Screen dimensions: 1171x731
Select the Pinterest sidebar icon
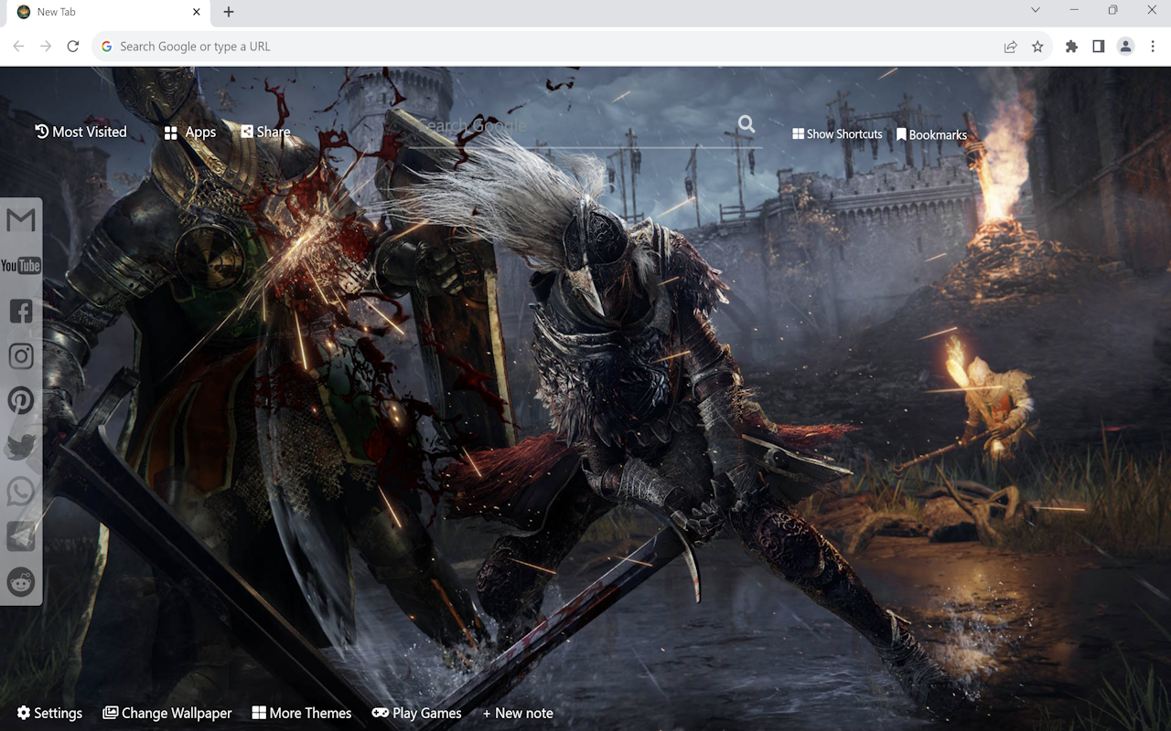(20, 400)
